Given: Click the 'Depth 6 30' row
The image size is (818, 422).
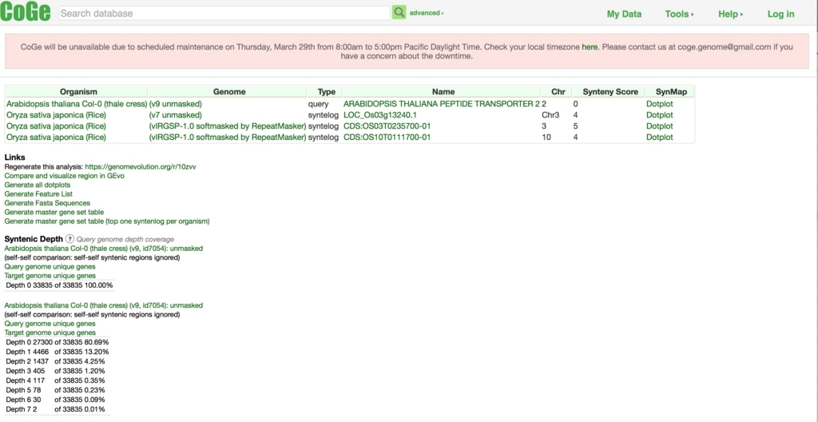Looking at the screenshot, I should pos(57,400).
